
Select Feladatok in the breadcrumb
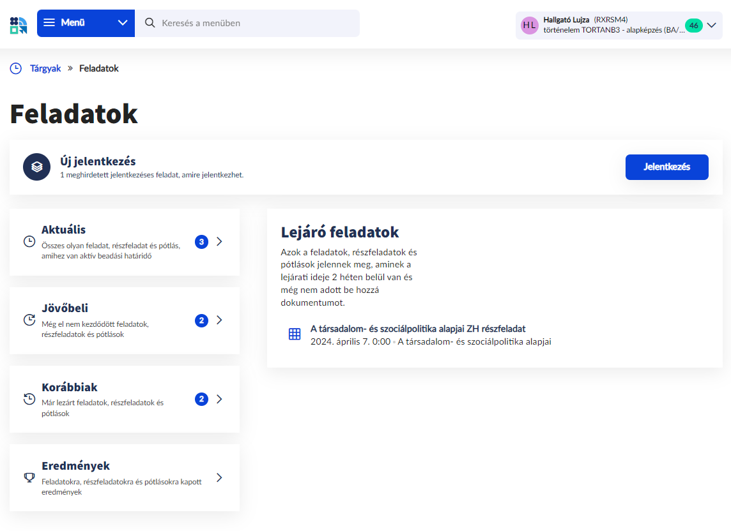[98, 68]
